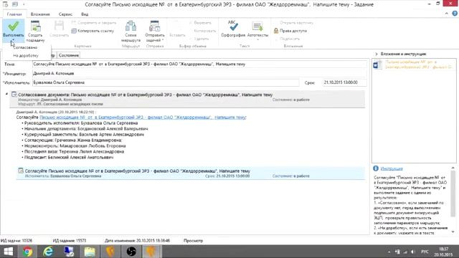This screenshot has height=258, width=459.
Task: Click Создать подзадачу ribbon icon
Action: coord(35,32)
